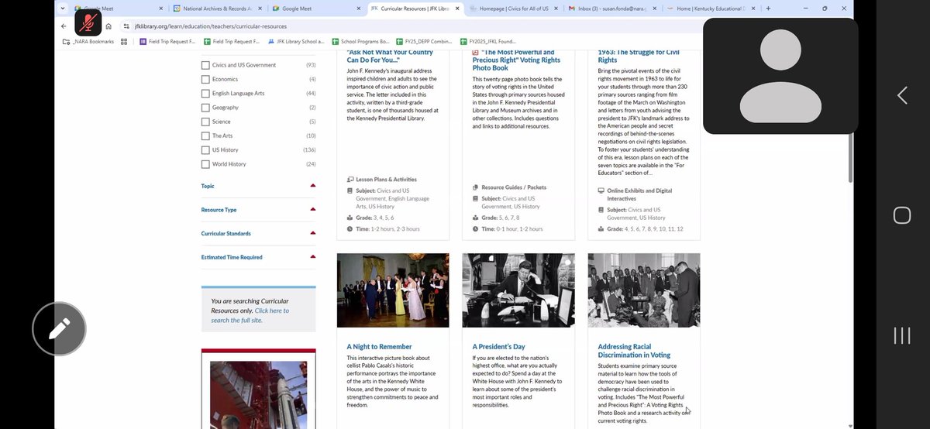
Task: Close the Civics for All of US tab
Action: [555, 9]
